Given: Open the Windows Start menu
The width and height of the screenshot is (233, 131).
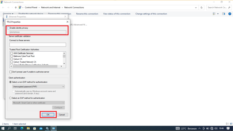Looking at the screenshot, I should point(3,128).
